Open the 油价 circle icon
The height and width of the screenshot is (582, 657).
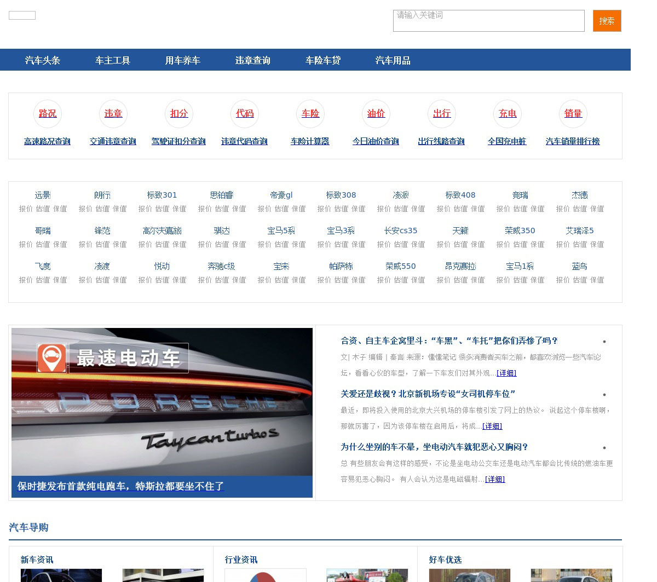coord(376,113)
